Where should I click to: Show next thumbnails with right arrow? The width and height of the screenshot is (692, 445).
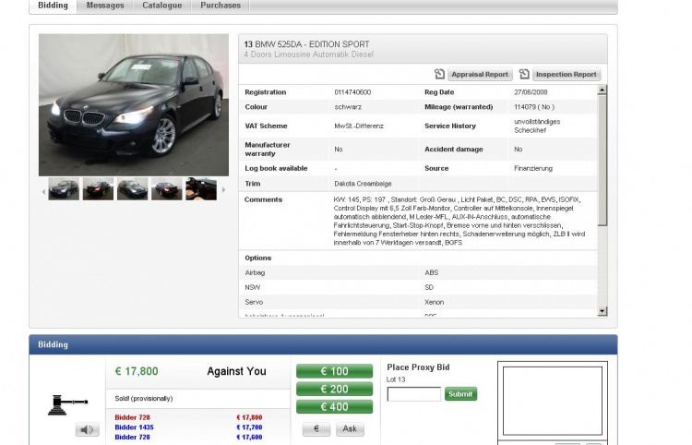point(224,190)
